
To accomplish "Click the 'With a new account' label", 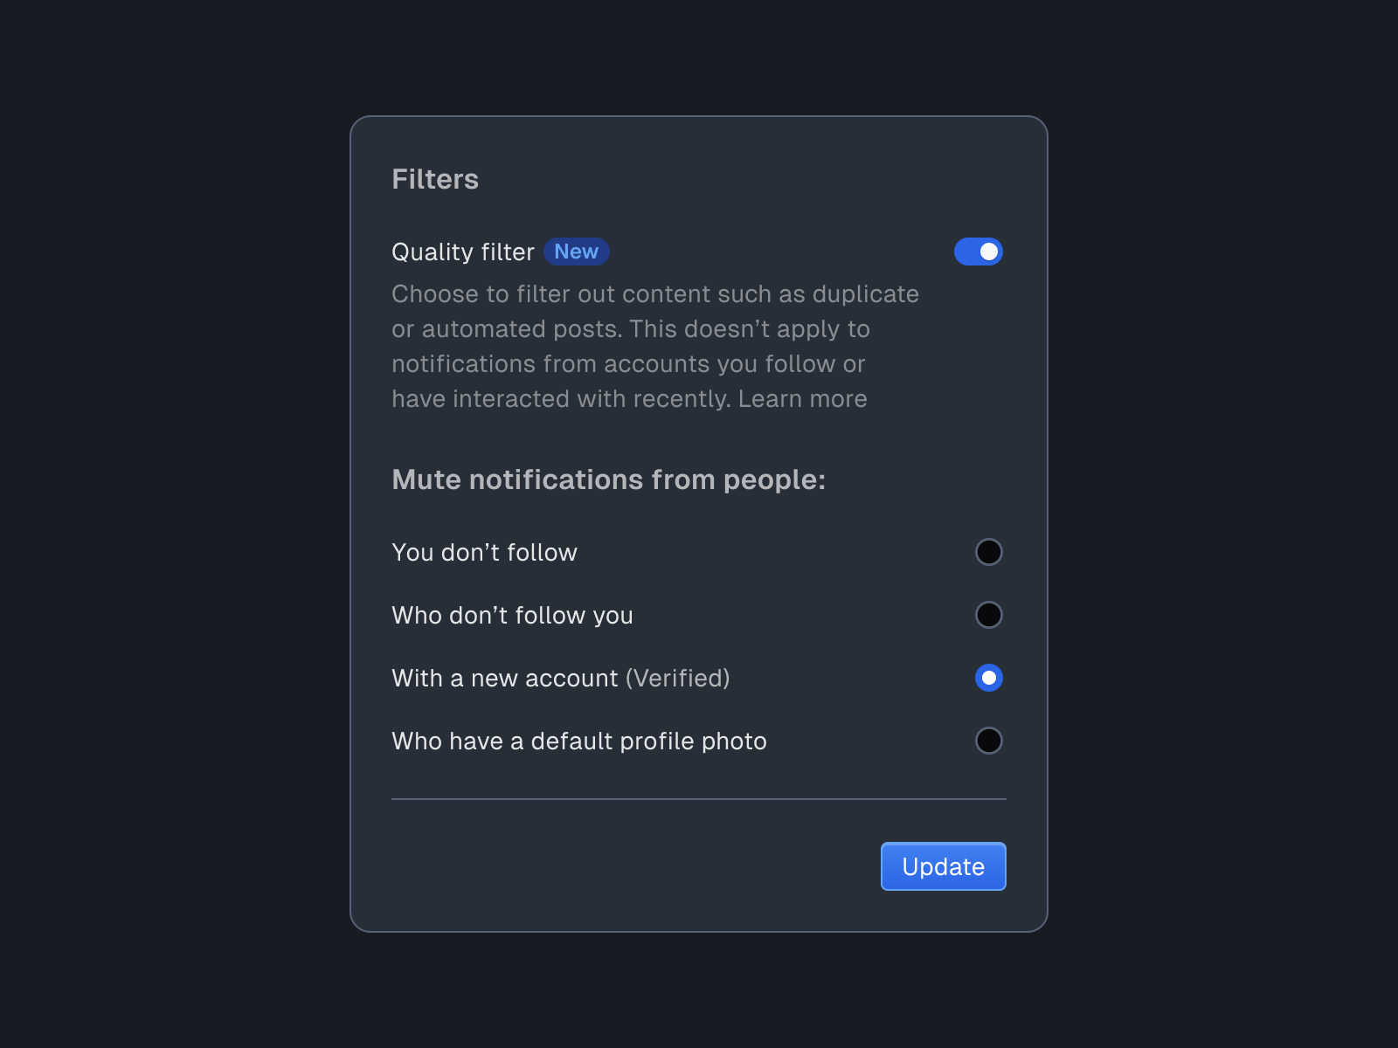I will click(505, 678).
